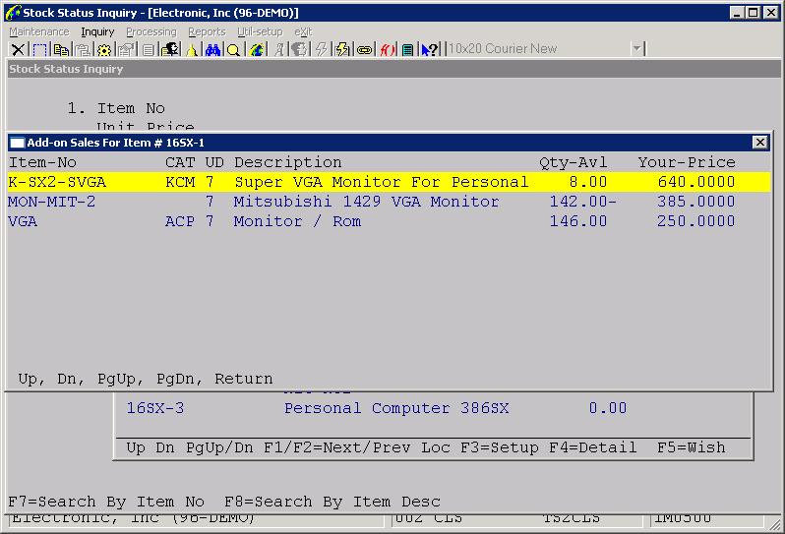Click the ACP category cell
This screenshot has height=534, width=785.
point(180,221)
